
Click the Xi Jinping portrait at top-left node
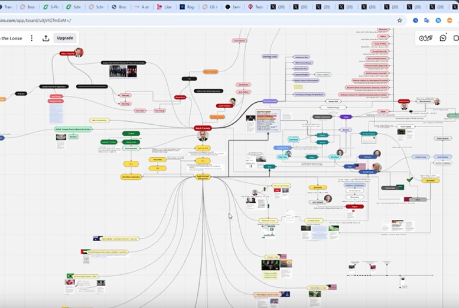coord(79,53)
